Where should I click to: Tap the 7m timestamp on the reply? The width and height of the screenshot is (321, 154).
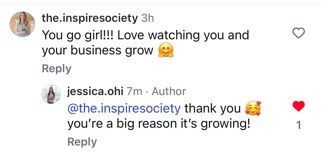tap(134, 91)
